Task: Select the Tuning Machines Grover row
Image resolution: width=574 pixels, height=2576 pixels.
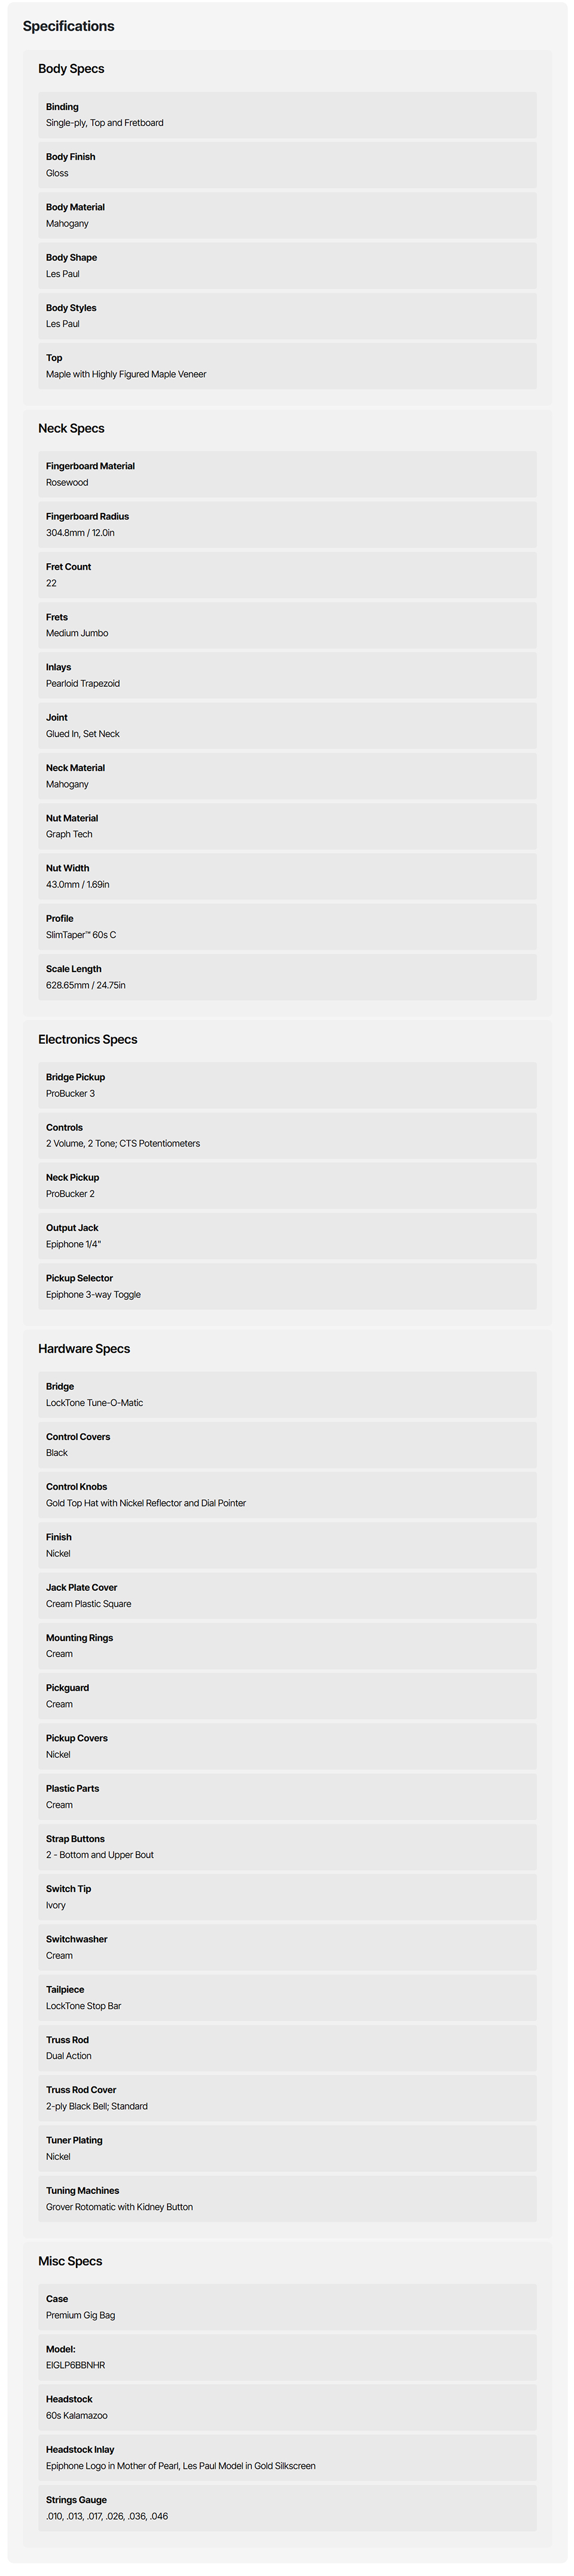Action: click(287, 2198)
